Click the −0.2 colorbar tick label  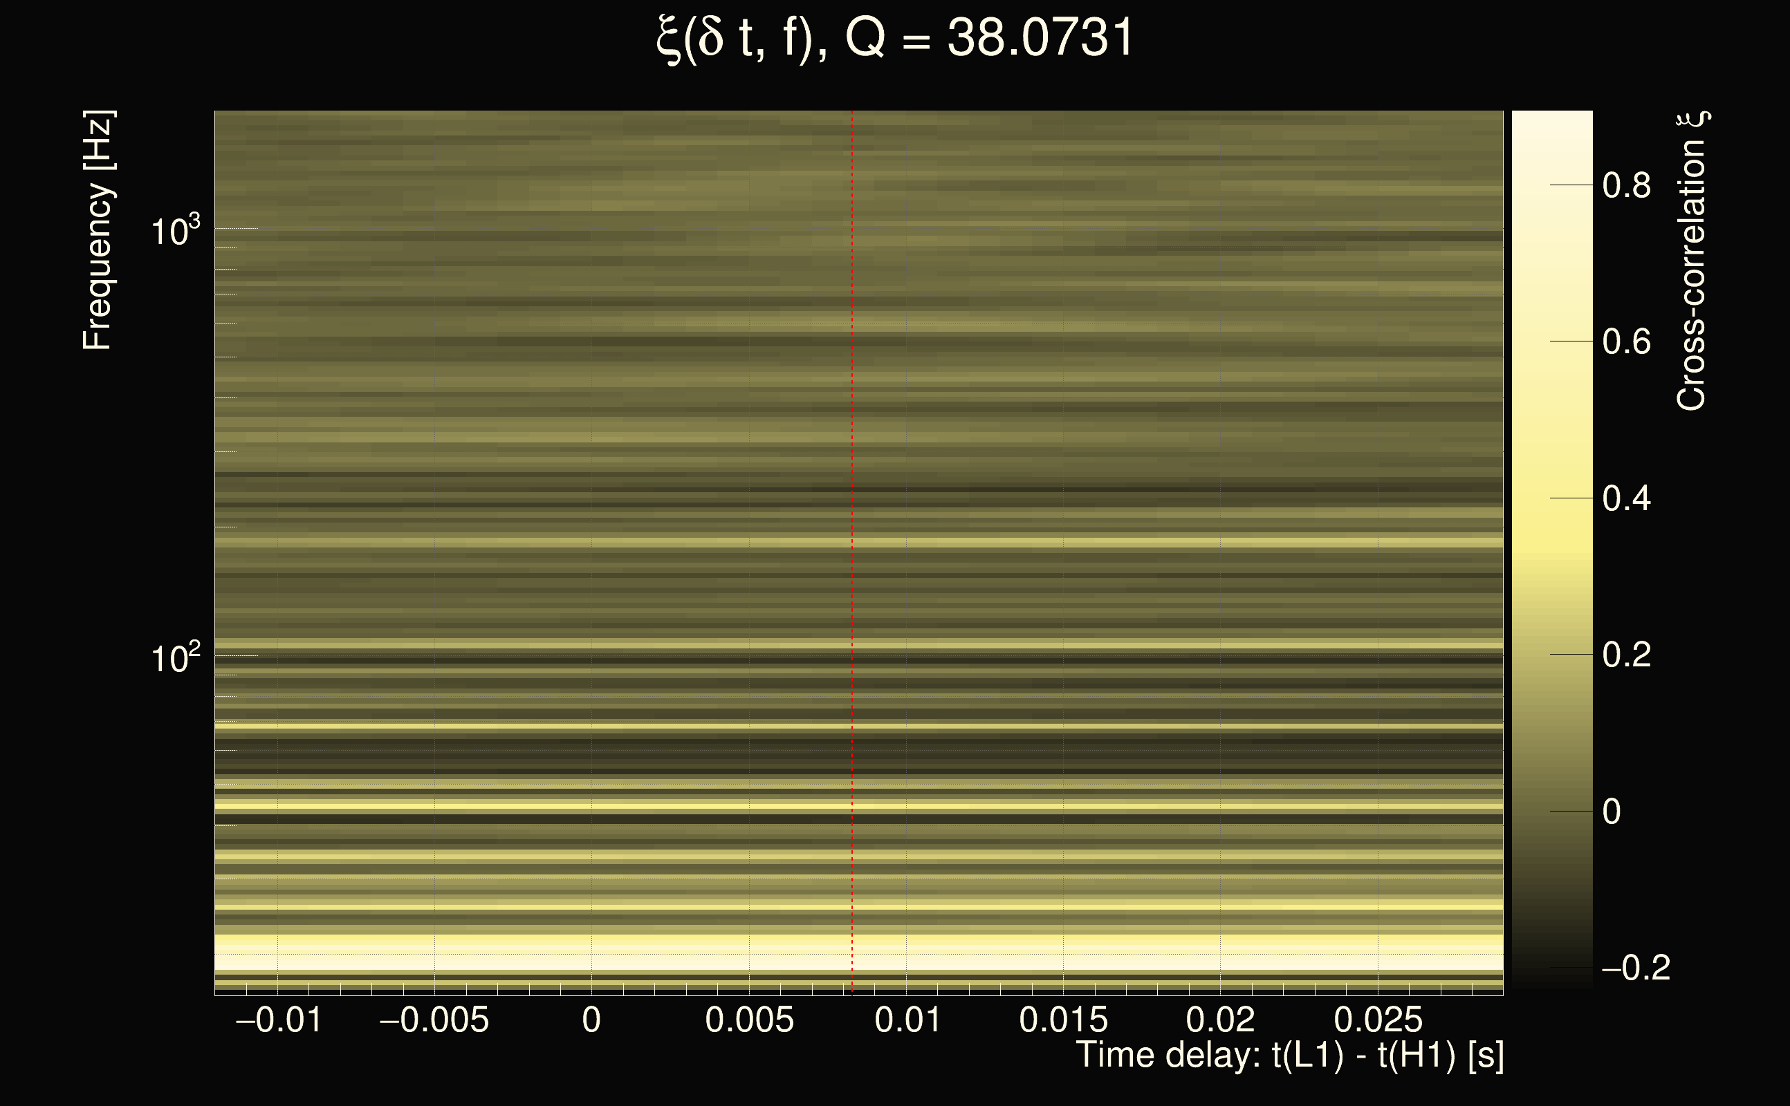[x=1635, y=968]
